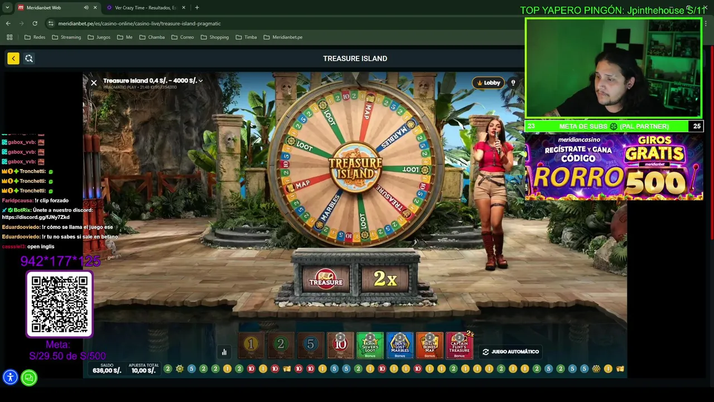
Task: Enable Juego Automático autoplay
Action: tap(510, 352)
